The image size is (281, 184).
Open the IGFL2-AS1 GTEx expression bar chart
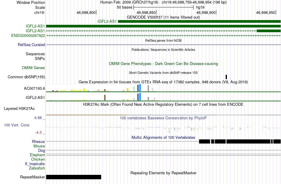102,97
